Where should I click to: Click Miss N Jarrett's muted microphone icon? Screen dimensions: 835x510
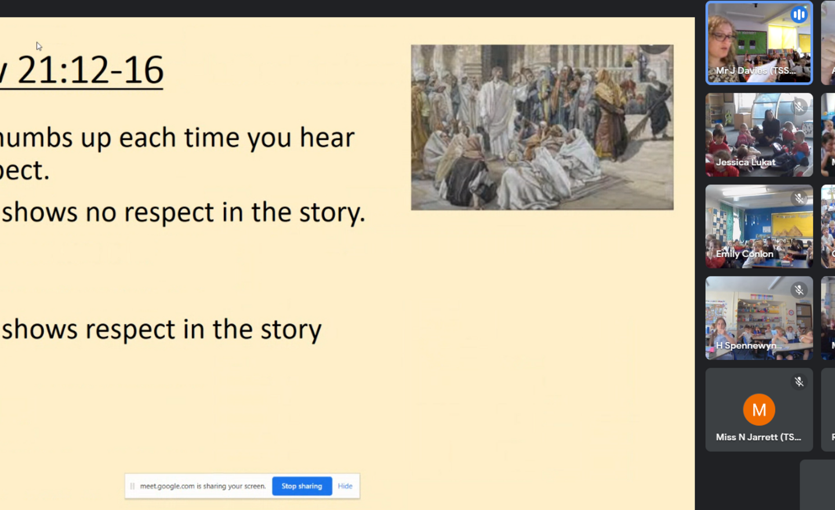click(799, 381)
